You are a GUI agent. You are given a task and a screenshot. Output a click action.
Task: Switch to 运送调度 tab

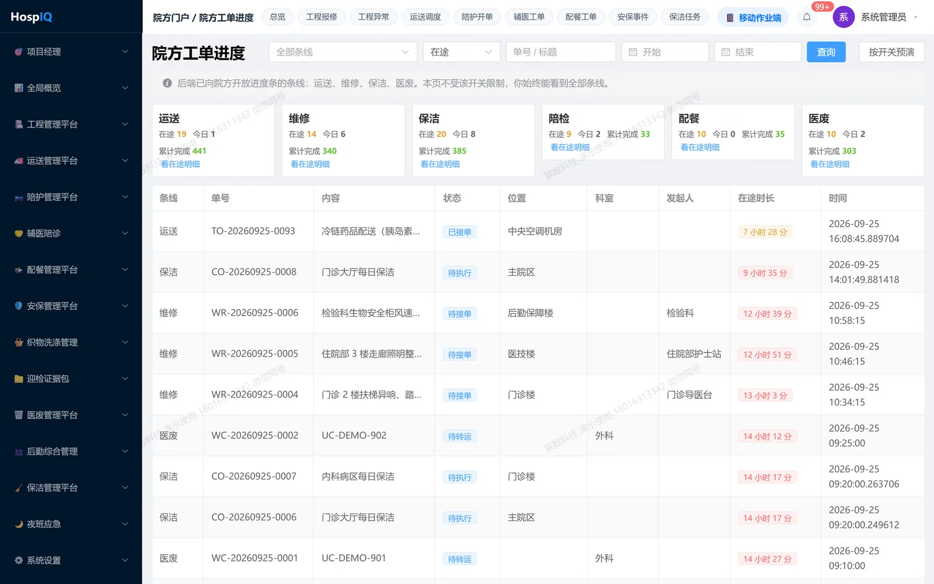425,17
